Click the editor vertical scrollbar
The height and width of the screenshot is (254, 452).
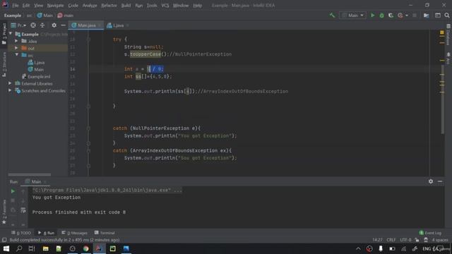[443, 99]
